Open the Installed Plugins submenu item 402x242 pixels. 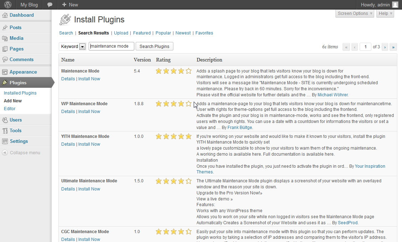click(20, 93)
